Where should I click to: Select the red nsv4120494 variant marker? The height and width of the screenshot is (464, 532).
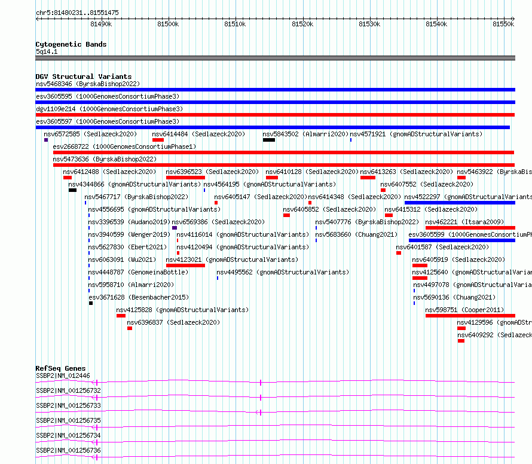[178, 253]
